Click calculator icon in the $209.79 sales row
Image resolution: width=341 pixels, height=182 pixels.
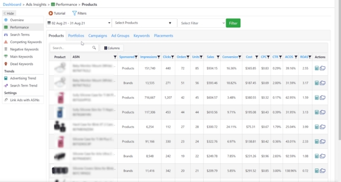(316, 171)
